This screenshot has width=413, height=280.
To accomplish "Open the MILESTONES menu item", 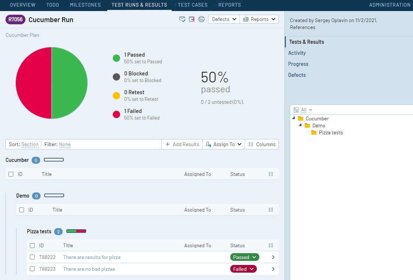I will [85, 5].
